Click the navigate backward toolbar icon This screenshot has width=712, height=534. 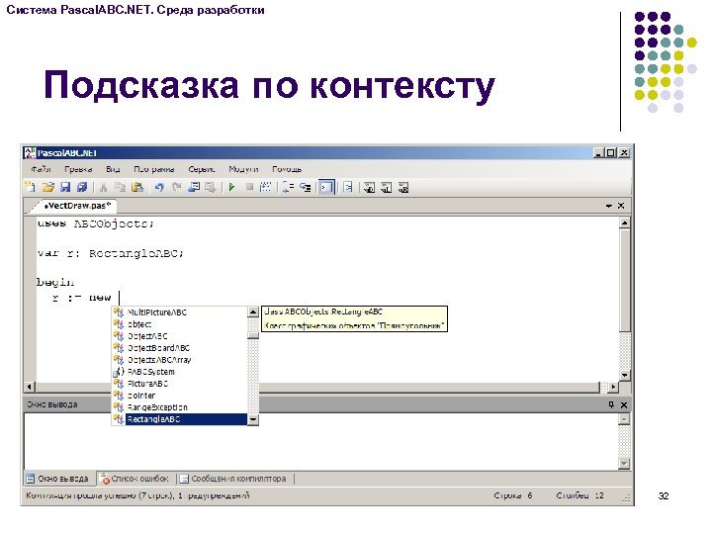pyautogui.click(x=194, y=187)
